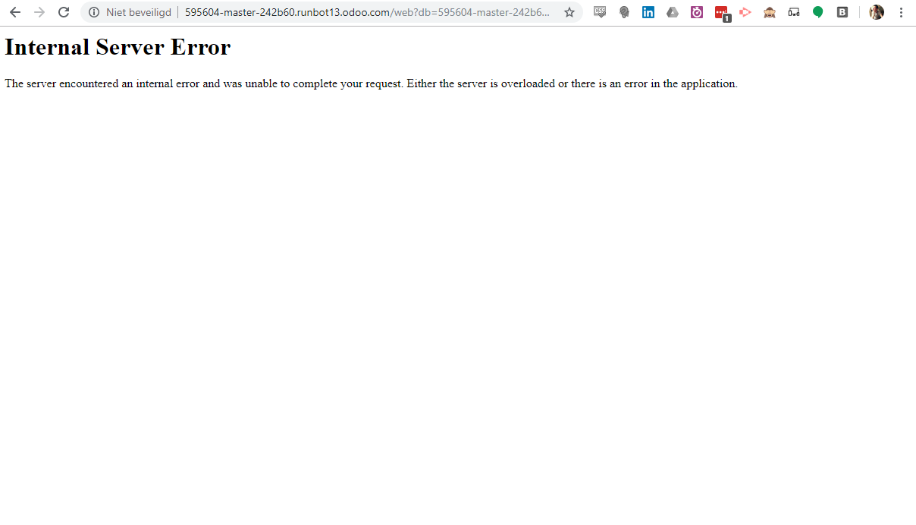Open the B extension icon
916x525 pixels.
pyautogui.click(x=842, y=12)
